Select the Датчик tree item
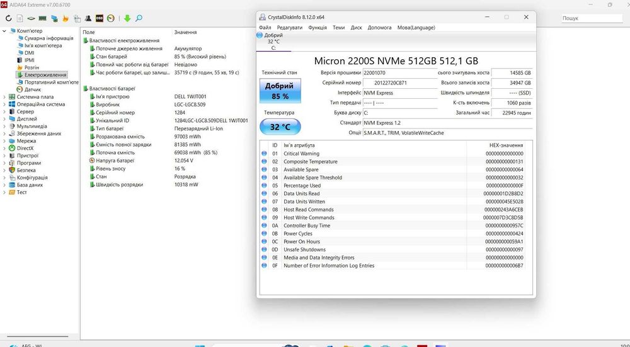This screenshot has width=630, height=347. (x=33, y=89)
